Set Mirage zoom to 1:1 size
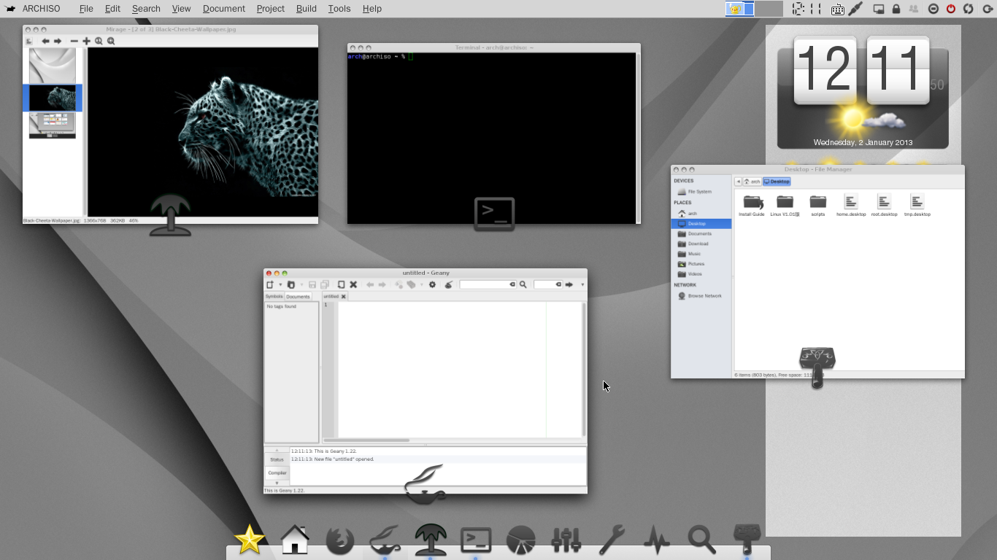 99,41
